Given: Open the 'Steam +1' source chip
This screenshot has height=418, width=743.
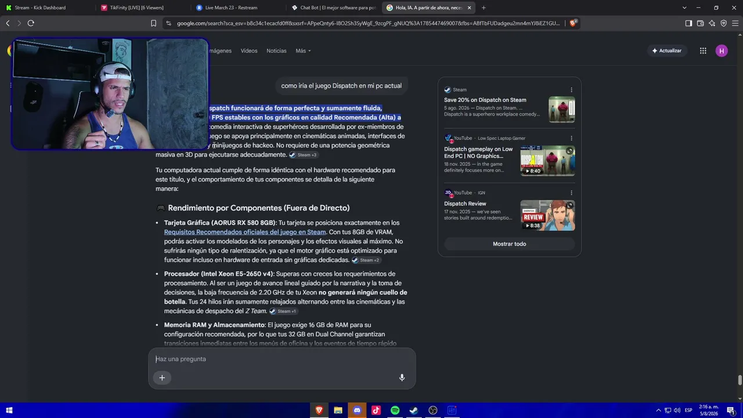Looking at the screenshot, I should coord(283,311).
